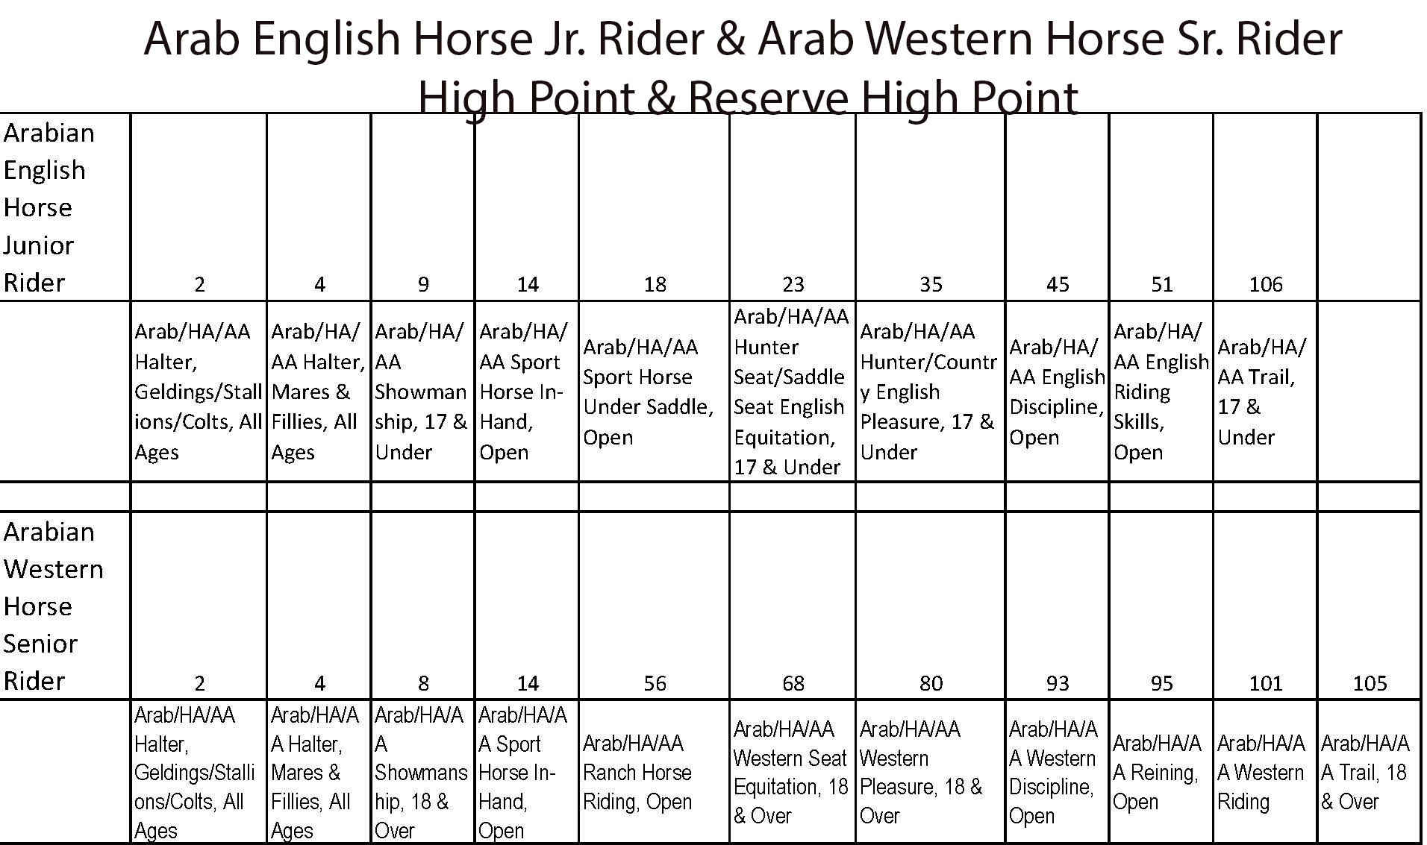Select English Riding Skills, Open cell
Image resolution: width=1427 pixels, height=845 pixels.
tap(1161, 392)
